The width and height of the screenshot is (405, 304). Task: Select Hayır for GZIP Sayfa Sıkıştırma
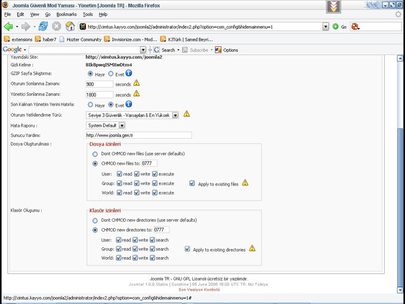(90, 73)
